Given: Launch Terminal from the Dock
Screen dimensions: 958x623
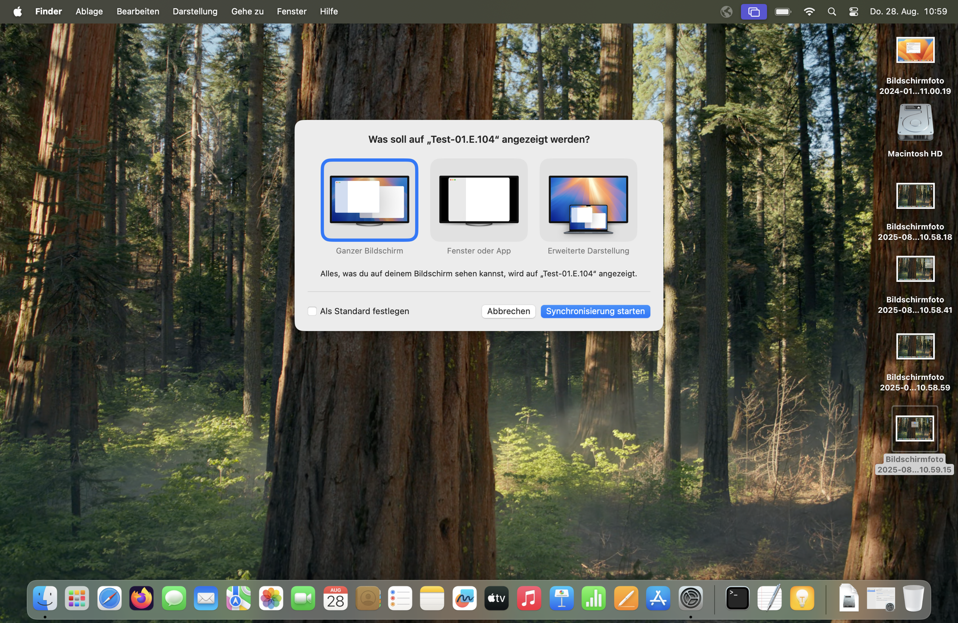Looking at the screenshot, I should [x=737, y=599].
